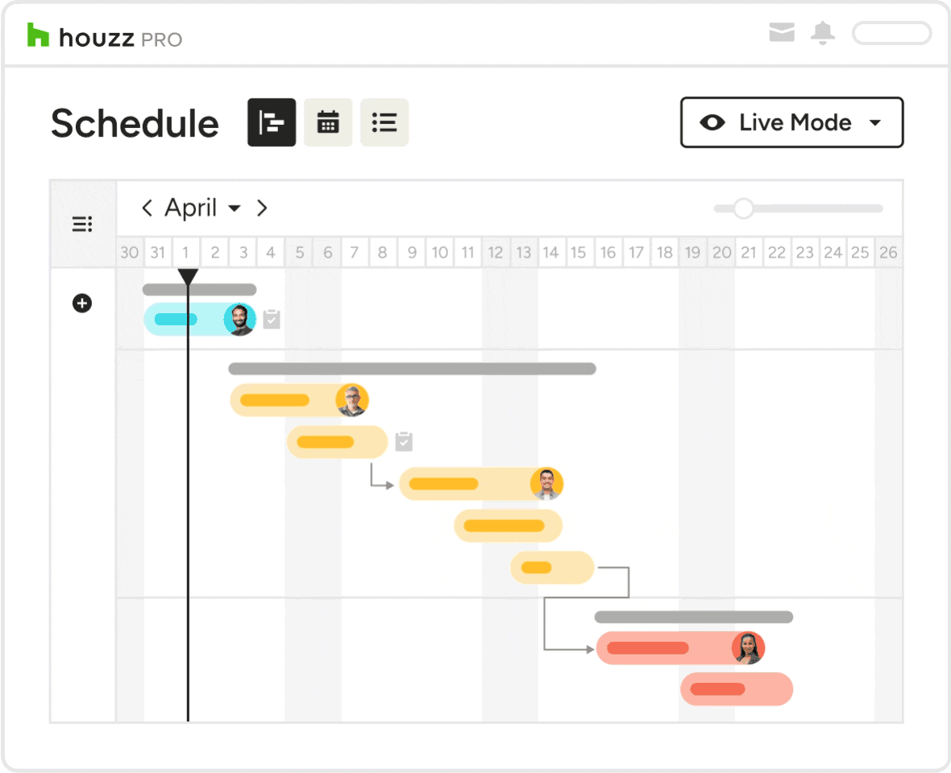Click the empty profile pill in header
The width and height of the screenshot is (951, 773).
pos(891,33)
